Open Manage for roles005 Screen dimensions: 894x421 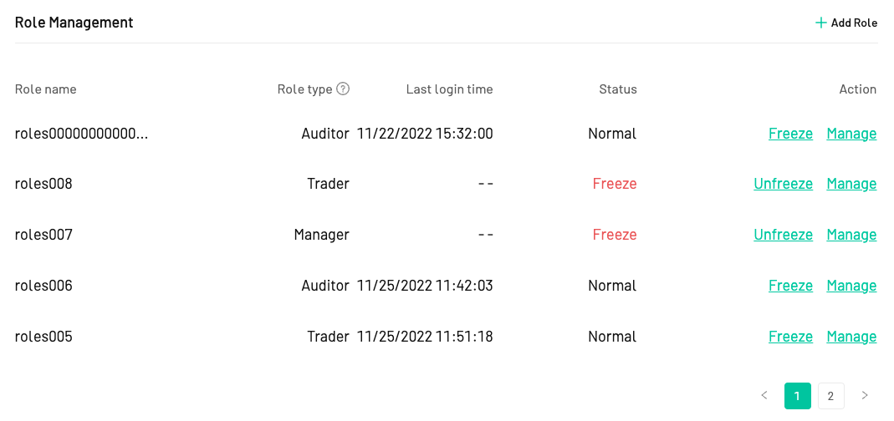tap(851, 337)
